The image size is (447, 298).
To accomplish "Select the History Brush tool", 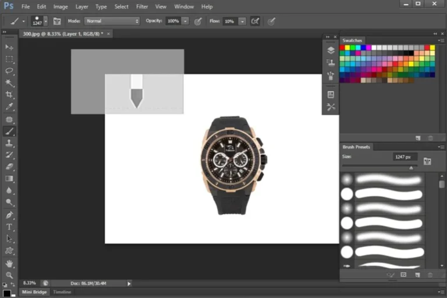I will [9, 155].
